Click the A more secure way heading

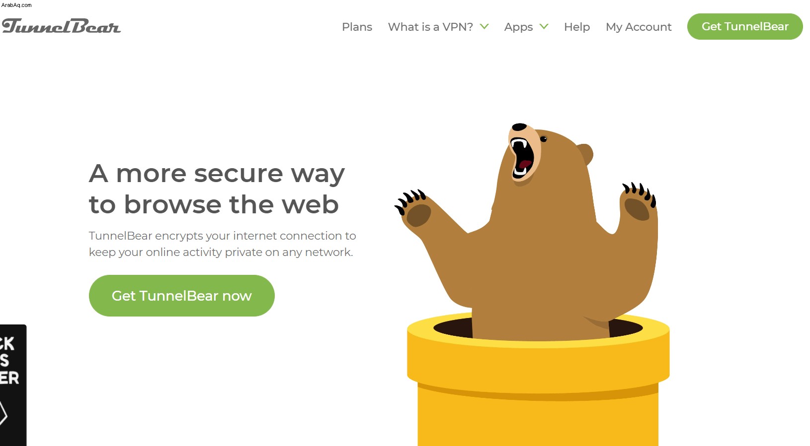217,189
